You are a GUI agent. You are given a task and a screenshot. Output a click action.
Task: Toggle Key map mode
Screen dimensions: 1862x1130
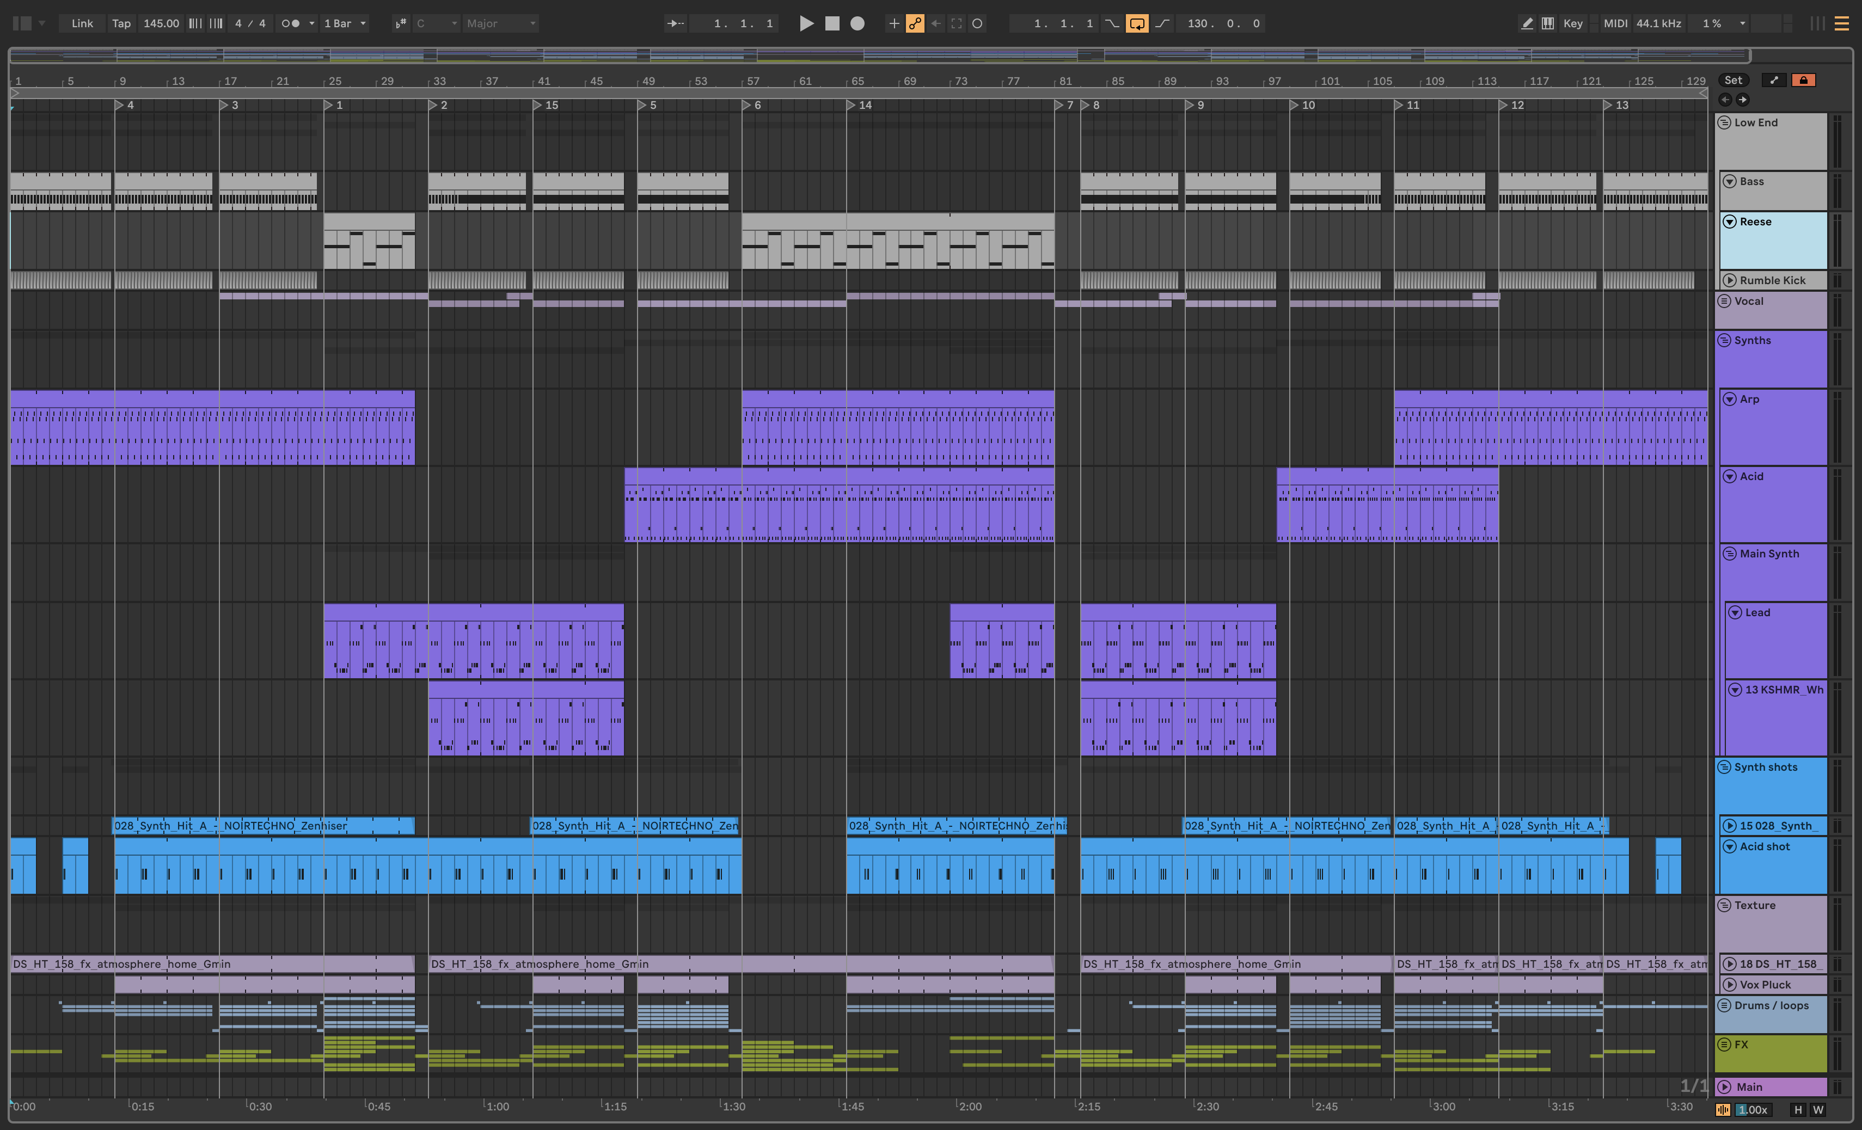pyautogui.click(x=1572, y=23)
